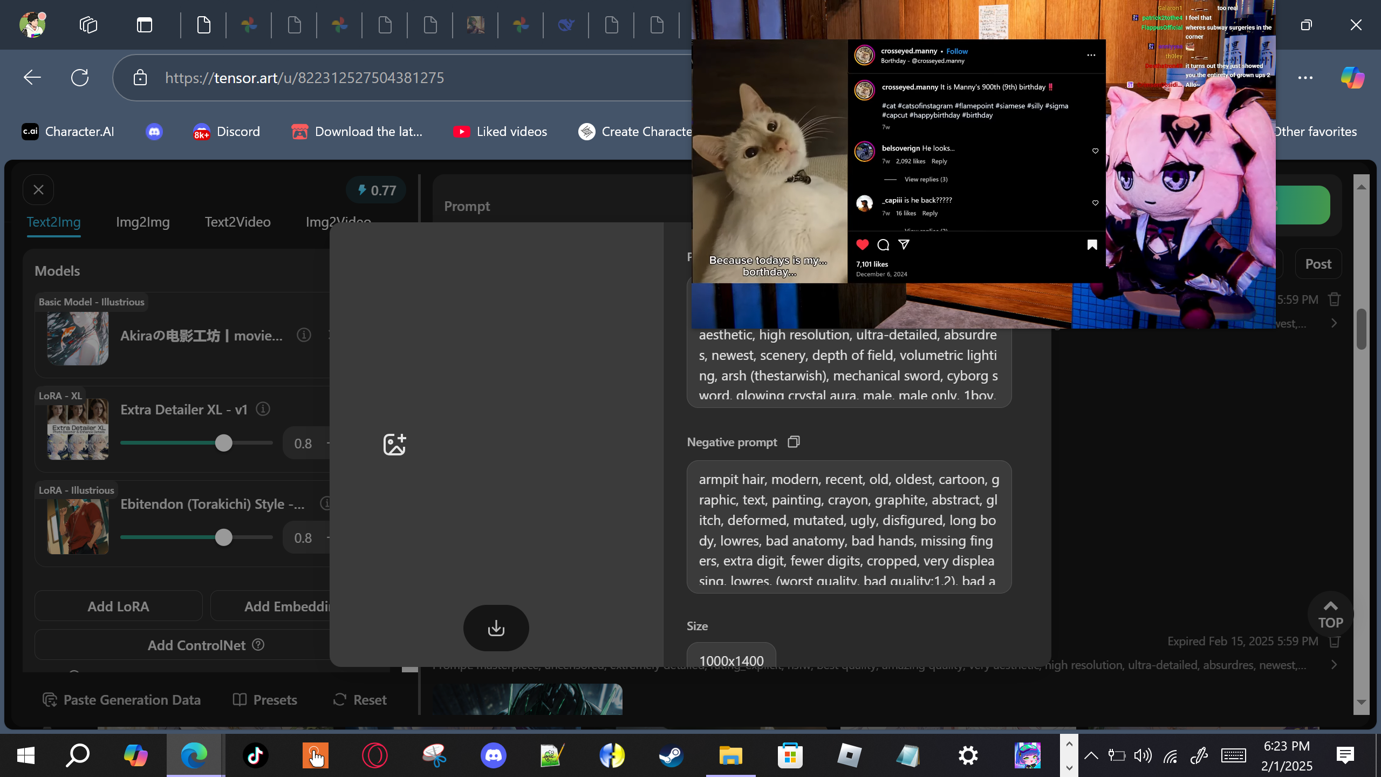Adjust the Extra Detailer XL weight slider
This screenshot has height=777, width=1381.
point(223,443)
